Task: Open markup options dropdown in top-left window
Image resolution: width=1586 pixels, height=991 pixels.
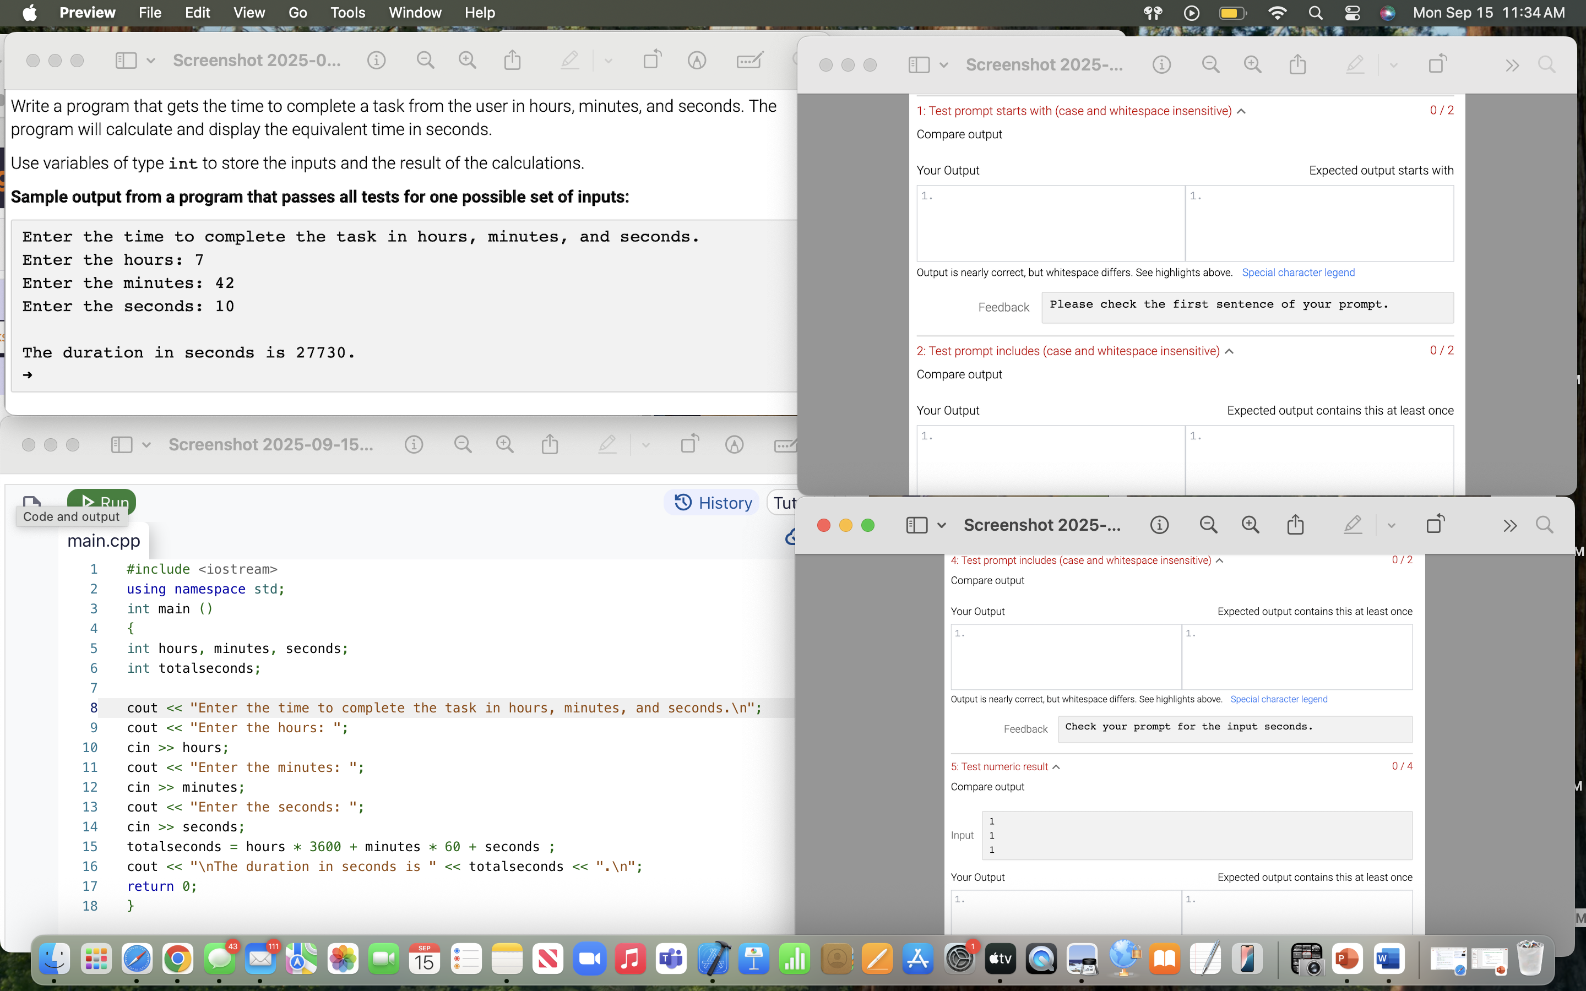Action: 608,61
